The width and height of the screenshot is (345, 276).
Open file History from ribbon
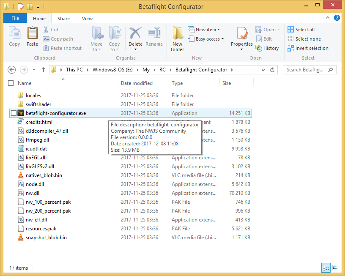click(x=267, y=48)
